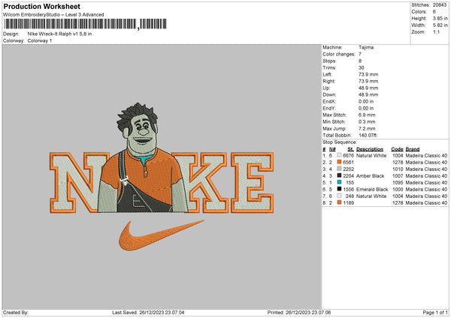Click the EndX value "0.00 in"

pos(366,101)
